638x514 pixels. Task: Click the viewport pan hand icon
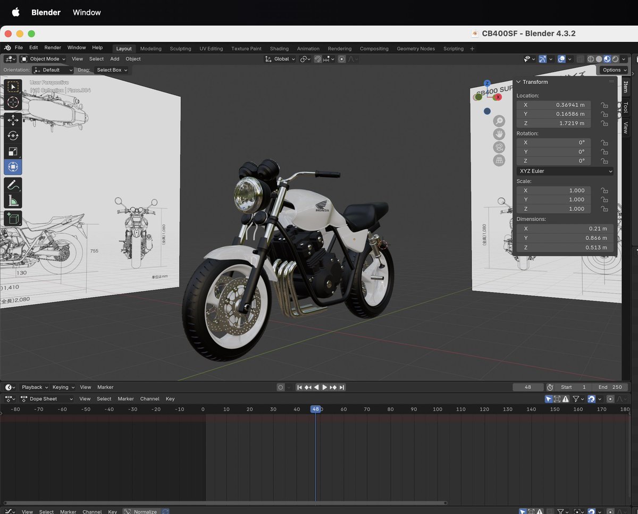pyautogui.click(x=499, y=134)
